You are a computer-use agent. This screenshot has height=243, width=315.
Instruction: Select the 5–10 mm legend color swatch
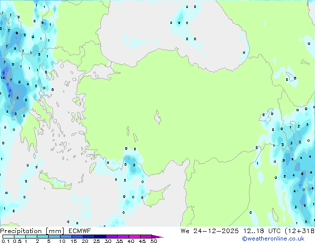point(54,237)
